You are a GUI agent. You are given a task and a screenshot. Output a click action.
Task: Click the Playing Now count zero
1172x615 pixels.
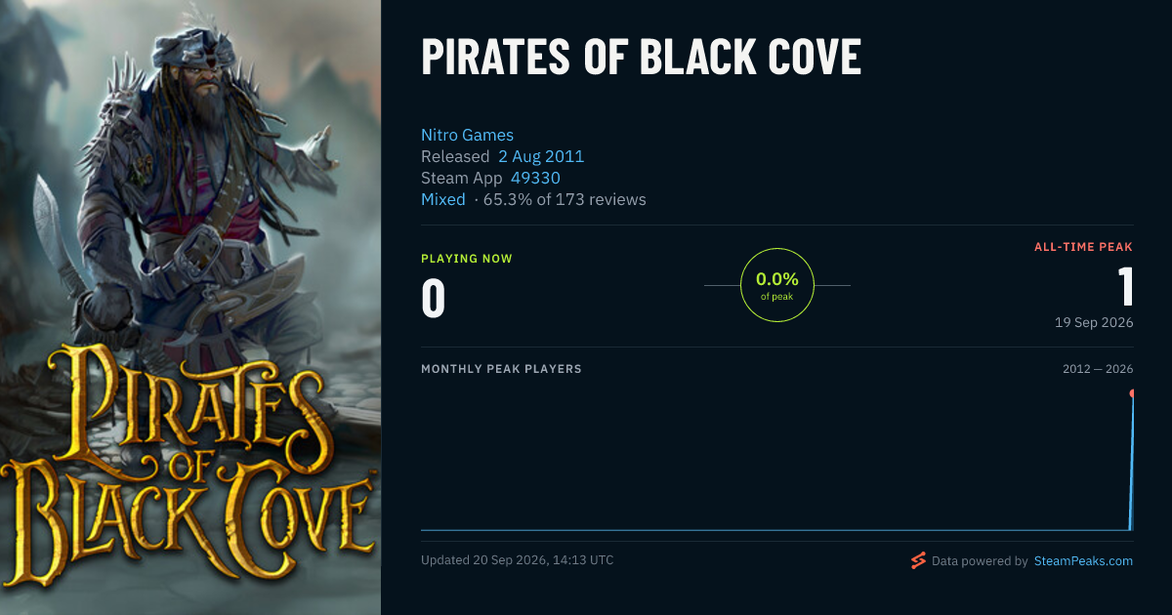(x=434, y=299)
